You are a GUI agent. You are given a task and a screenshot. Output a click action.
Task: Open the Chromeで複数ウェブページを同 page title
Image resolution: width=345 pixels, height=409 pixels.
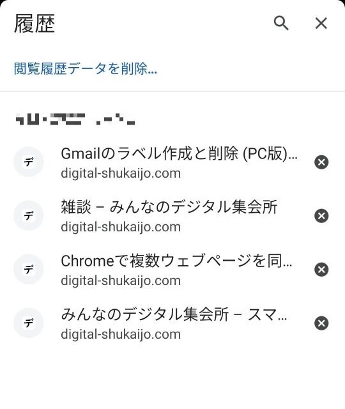[x=176, y=261]
